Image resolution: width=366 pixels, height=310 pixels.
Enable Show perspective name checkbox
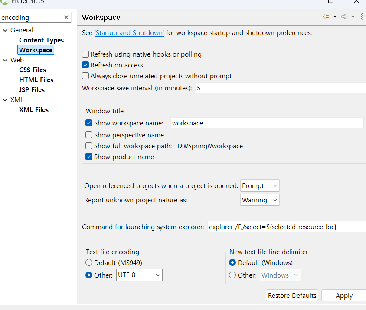coord(89,135)
